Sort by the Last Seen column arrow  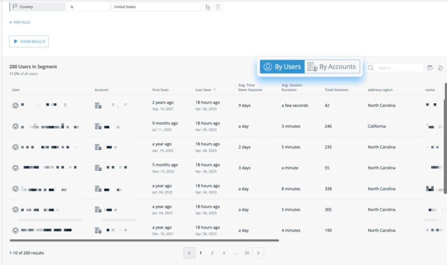[214, 90]
